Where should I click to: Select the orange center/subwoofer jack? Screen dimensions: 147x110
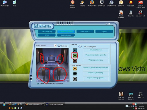[75, 69]
